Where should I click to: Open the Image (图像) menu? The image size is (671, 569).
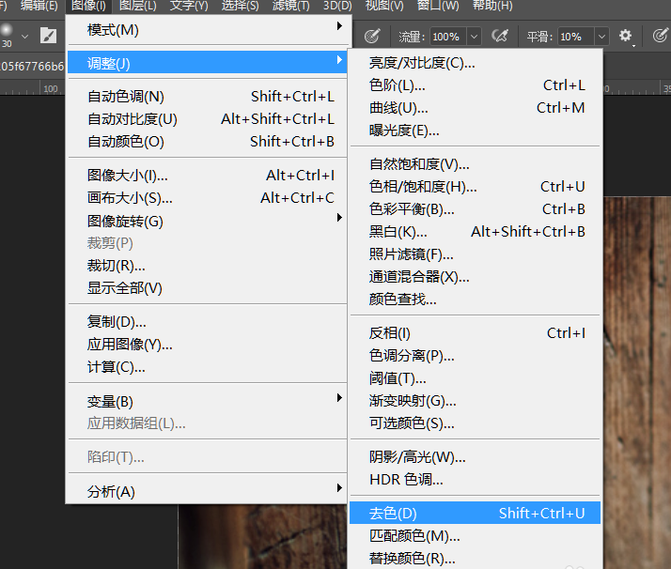point(88,6)
